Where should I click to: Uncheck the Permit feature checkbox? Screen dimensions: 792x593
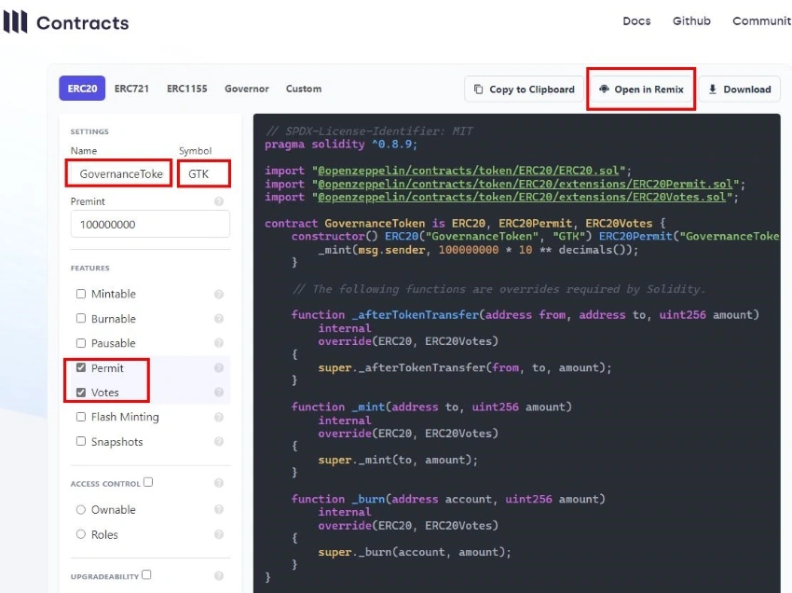(81, 367)
